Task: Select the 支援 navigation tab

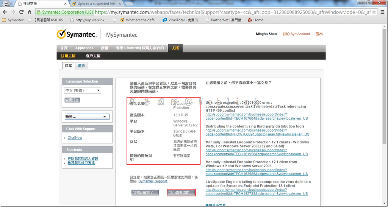Action: pyautogui.click(x=175, y=48)
